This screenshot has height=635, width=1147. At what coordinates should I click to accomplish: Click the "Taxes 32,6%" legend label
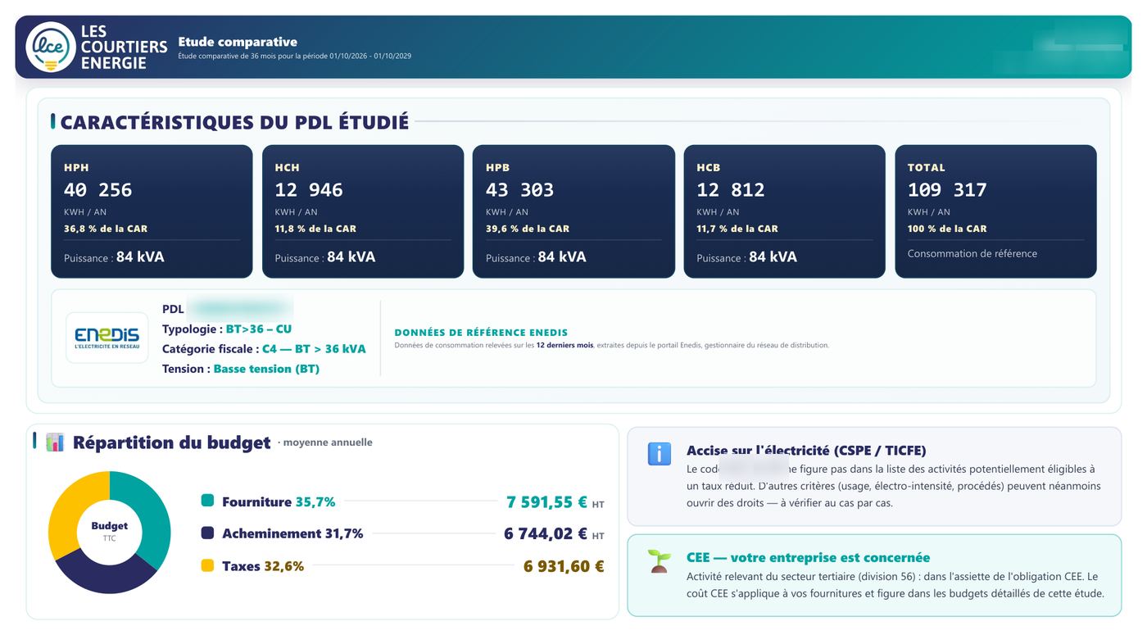coord(263,566)
